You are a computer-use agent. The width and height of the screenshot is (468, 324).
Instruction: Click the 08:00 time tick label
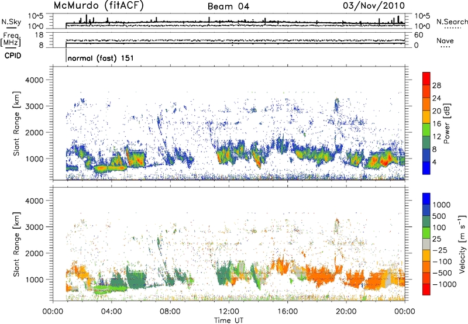(170, 312)
